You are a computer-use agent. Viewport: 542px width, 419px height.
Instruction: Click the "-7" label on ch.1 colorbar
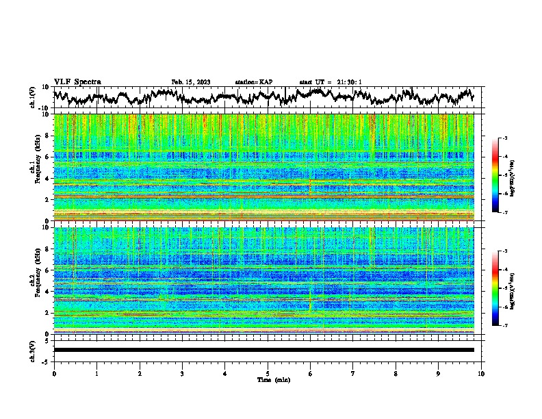[504, 212]
